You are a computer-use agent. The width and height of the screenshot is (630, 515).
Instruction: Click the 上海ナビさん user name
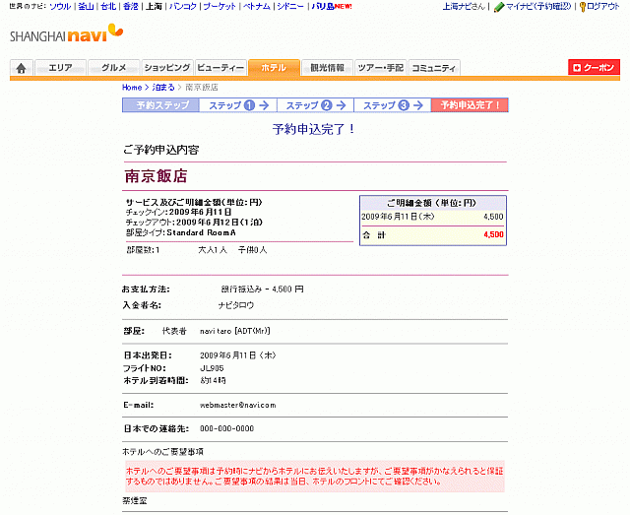click(x=464, y=7)
